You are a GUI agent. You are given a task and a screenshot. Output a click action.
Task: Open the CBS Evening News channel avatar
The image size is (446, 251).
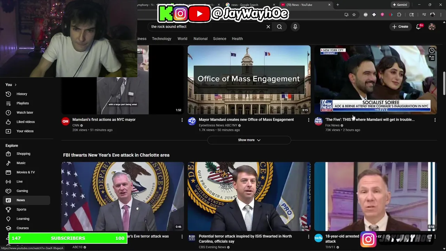[x=192, y=238]
